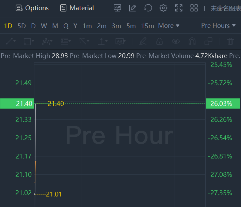Select the 15m interval tab
Image resolution: width=241 pixels, height=207 pixels.
[147, 26]
